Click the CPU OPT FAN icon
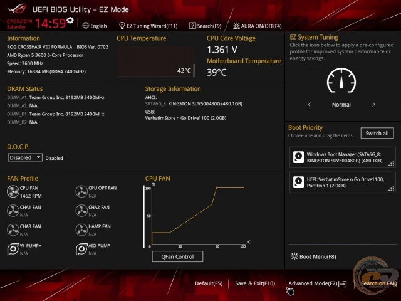The height and width of the screenshot is (301, 401). point(81,191)
